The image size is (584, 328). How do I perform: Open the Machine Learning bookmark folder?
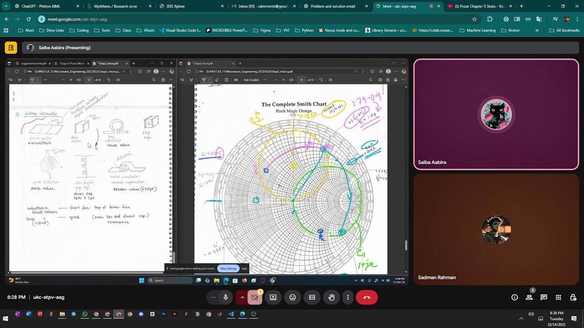tap(477, 31)
